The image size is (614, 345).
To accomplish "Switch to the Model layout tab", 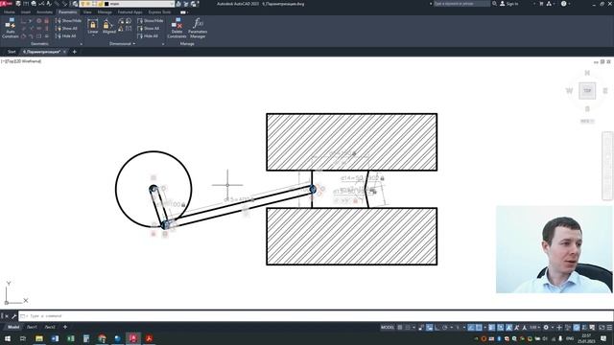I will [x=13, y=327].
